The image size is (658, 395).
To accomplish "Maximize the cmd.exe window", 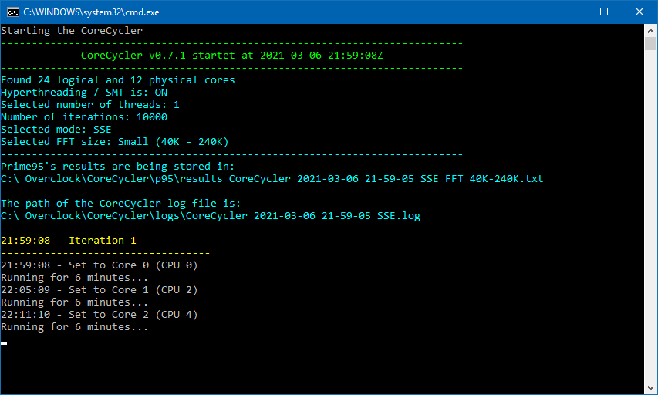I will pos(604,12).
